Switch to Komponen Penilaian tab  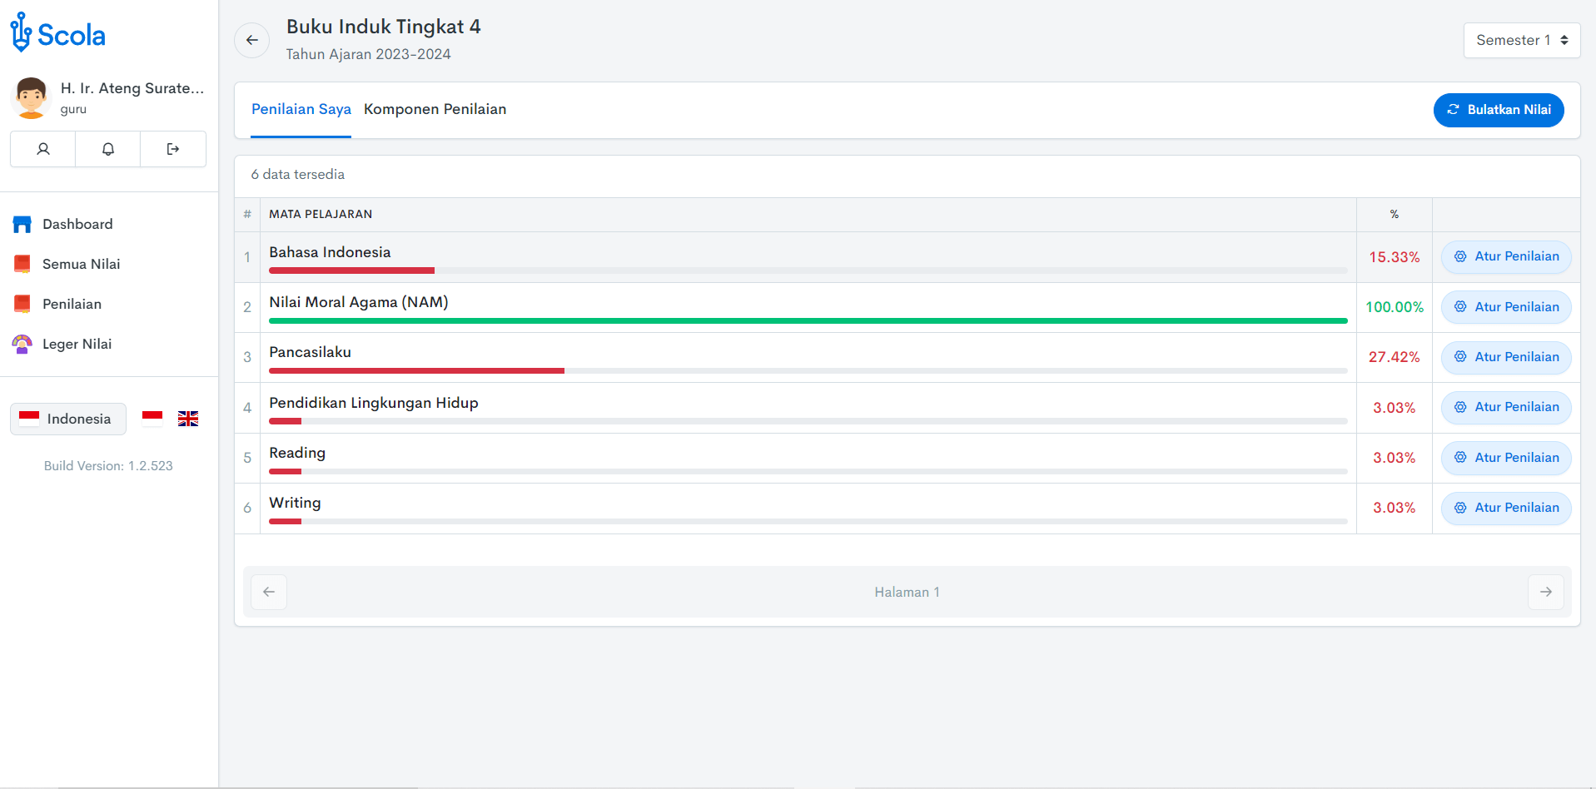[x=435, y=109]
